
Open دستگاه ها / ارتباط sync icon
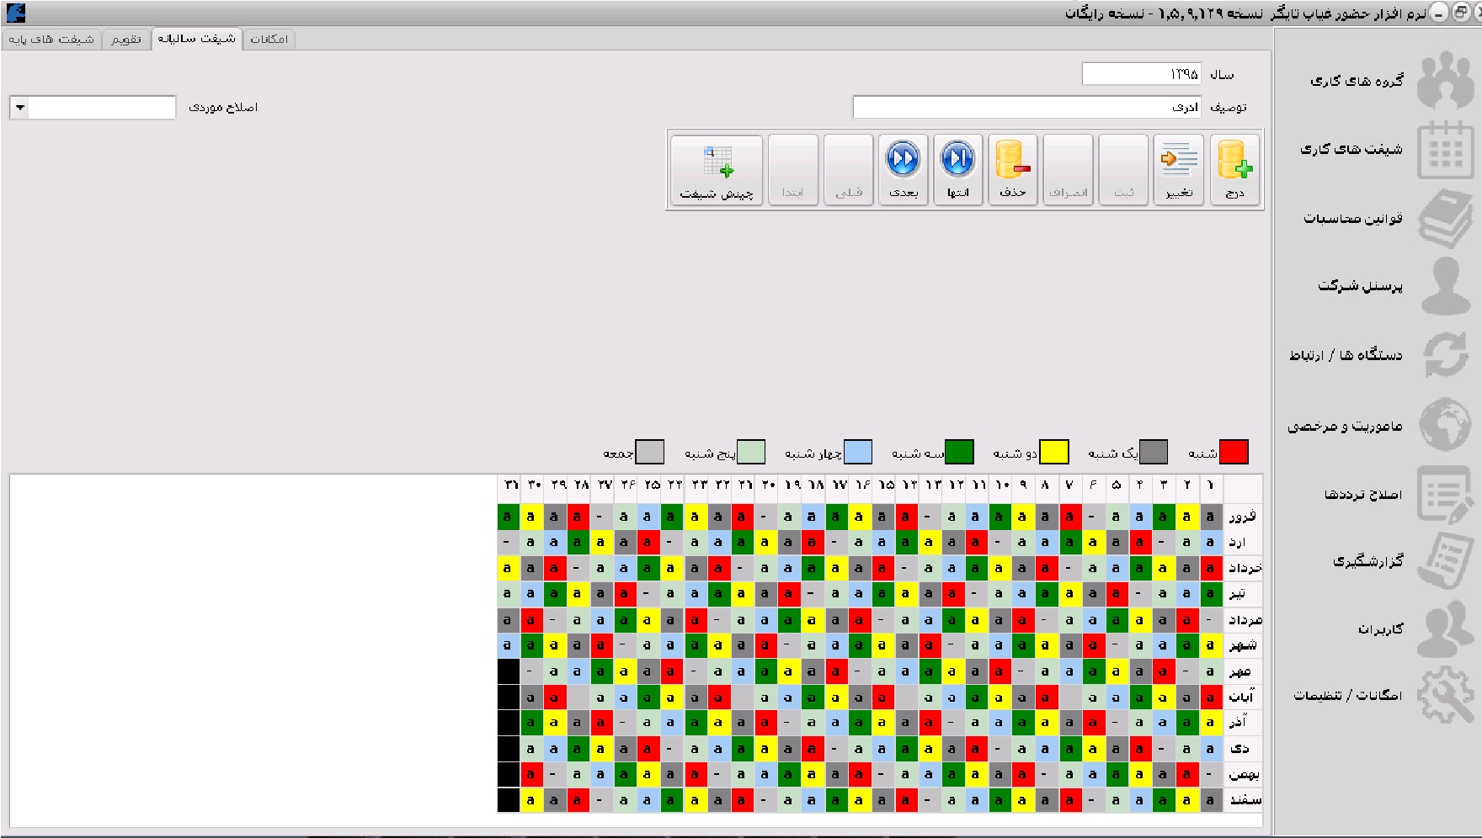[x=1445, y=355]
